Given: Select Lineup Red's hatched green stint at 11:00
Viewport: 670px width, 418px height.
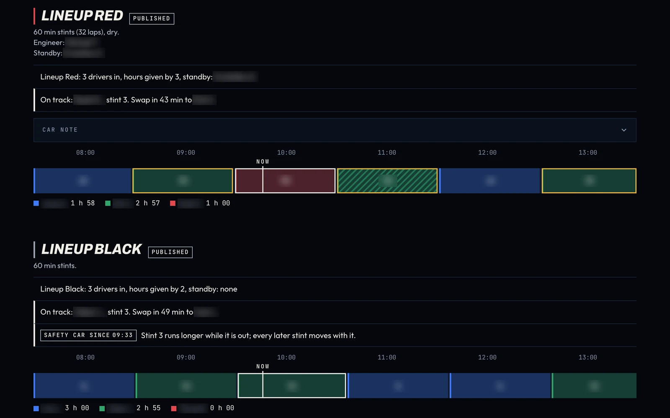Looking at the screenshot, I should (387, 181).
